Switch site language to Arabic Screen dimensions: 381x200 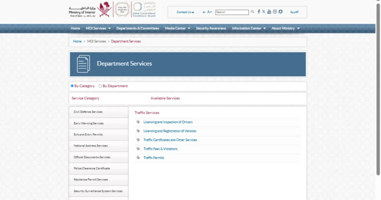point(294,12)
